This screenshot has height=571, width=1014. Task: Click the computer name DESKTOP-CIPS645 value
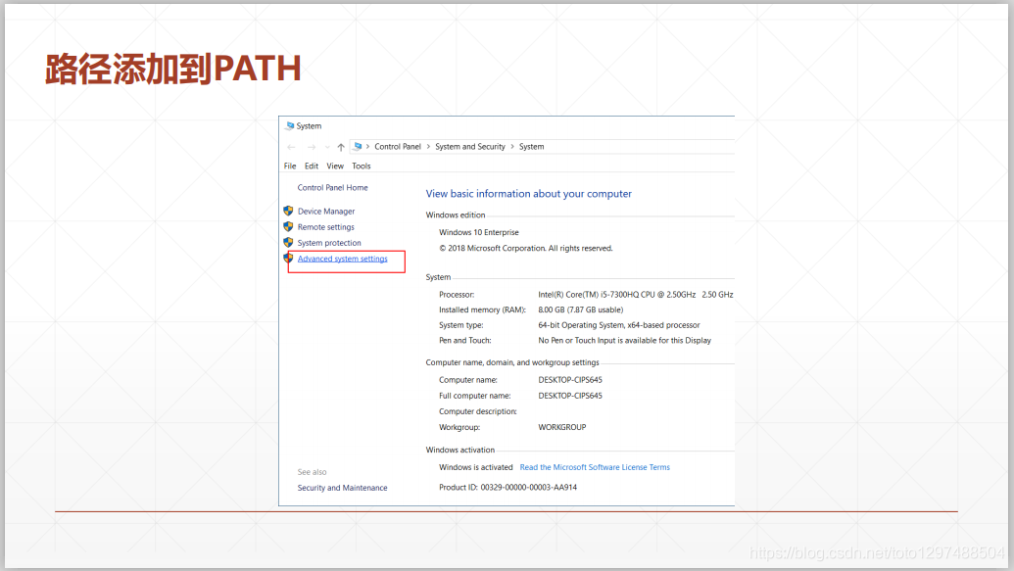pos(570,380)
